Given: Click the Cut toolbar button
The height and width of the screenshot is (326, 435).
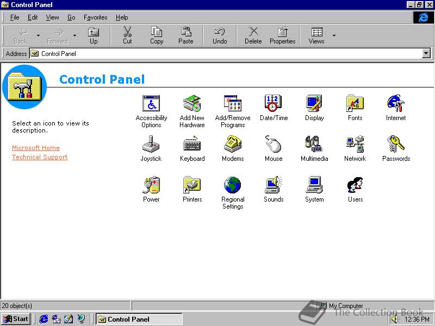Looking at the screenshot, I should click(127, 35).
